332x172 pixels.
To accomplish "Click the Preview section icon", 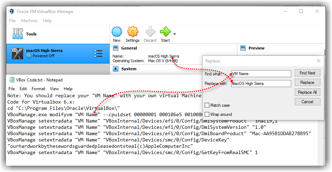I will point(243,48).
